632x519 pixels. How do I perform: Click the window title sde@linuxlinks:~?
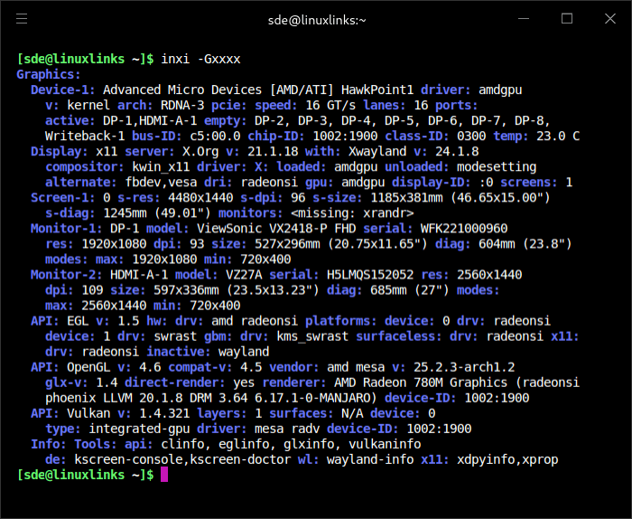pyautogui.click(x=315, y=20)
